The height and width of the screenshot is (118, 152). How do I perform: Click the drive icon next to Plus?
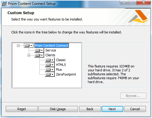(48, 70)
